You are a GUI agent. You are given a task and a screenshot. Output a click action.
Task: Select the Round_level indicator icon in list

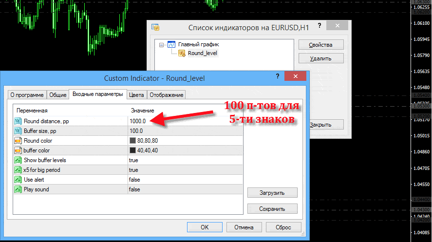point(183,53)
